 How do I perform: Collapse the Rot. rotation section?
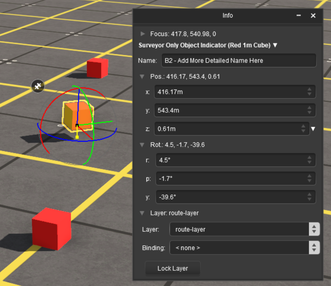point(142,145)
